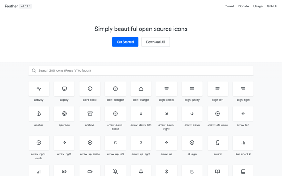Select the book-open icon in bottom row
The width and height of the screenshot is (282, 176).
click(217, 171)
